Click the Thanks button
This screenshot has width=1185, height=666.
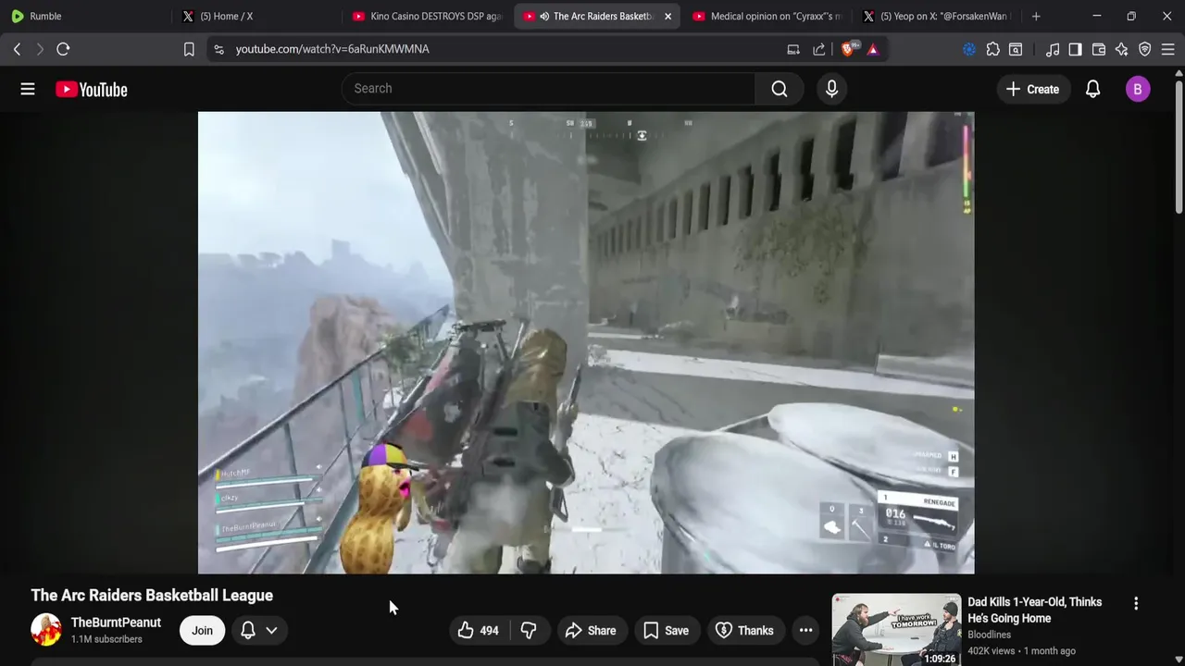744,631
